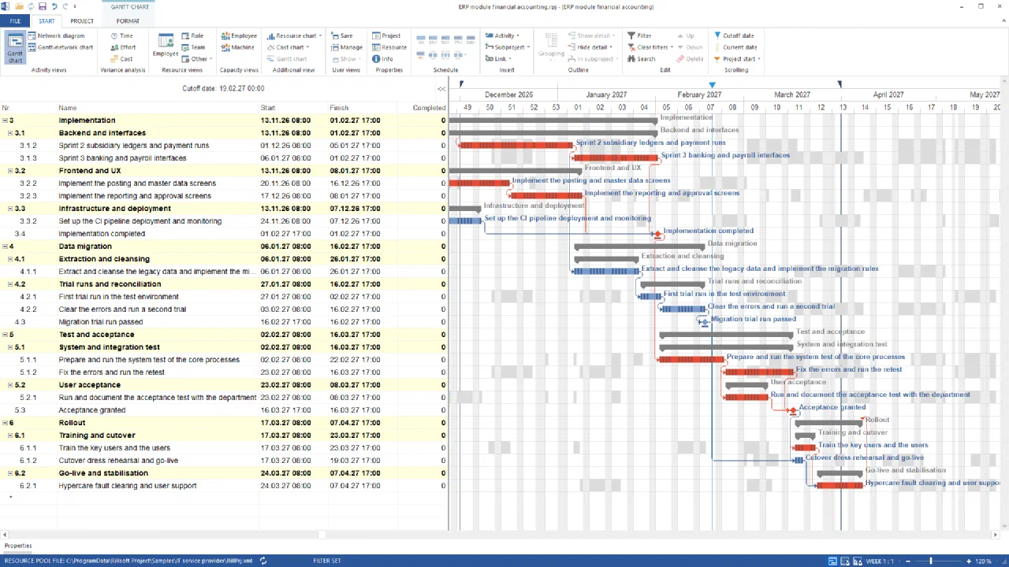Viewport: 1009px width, 567px height.
Task: Adjust the zoom slider handle
Action: (x=931, y=561)
